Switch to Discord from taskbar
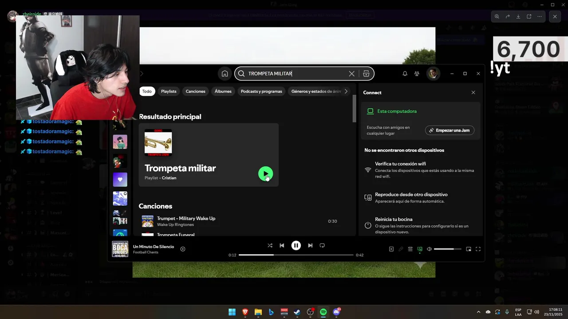Screen dimensions: 568x319 pos(336,312)
